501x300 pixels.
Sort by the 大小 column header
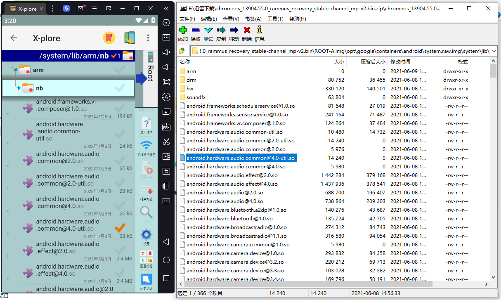(326, 62)
